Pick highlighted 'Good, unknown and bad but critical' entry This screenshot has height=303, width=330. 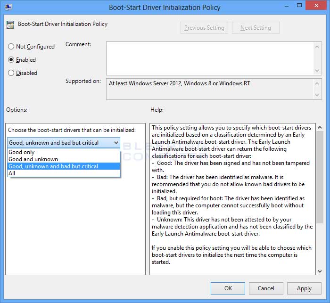coord(64,166)
